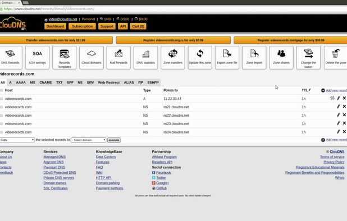The image size is (347, 221).
Task: Open Mail forwards
Action: pyautogui.click(x=118, y=57)
